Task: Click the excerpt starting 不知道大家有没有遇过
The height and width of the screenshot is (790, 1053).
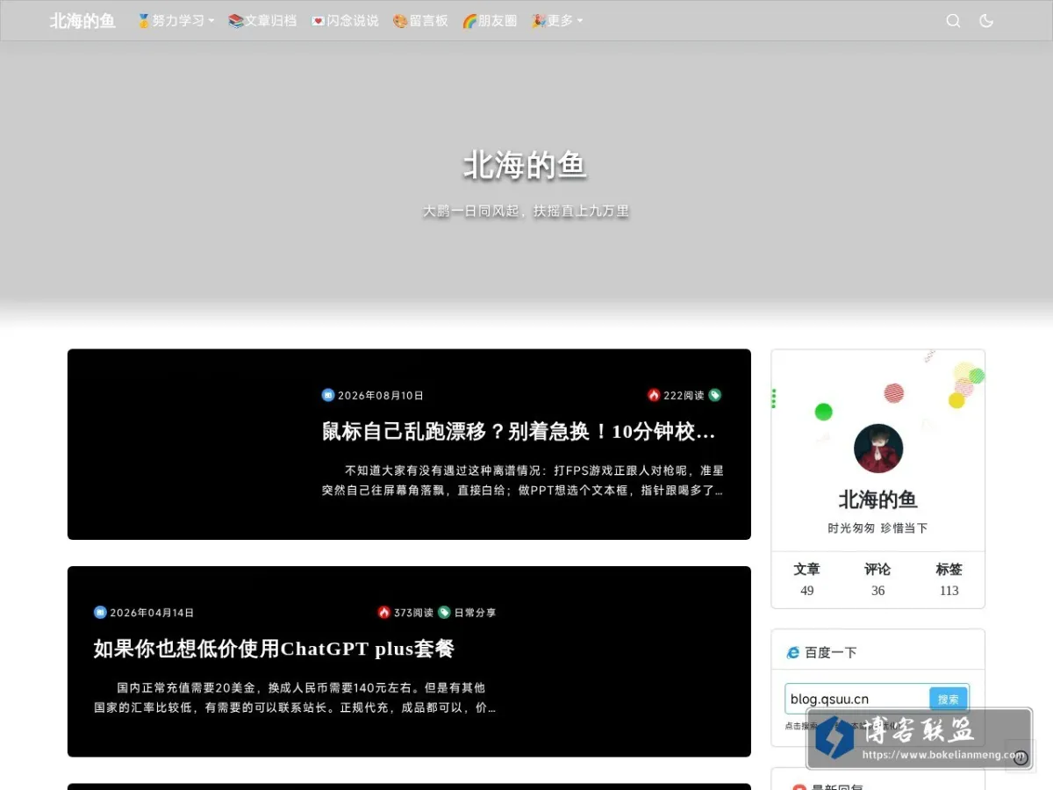Action: tap(523, 480)
